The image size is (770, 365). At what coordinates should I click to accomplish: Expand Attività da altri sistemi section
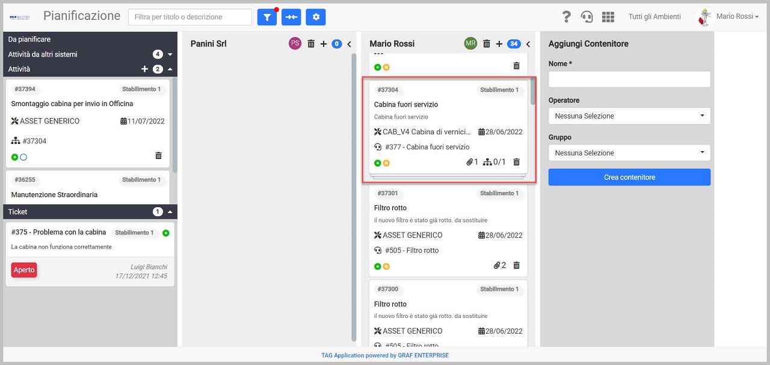pos(170,54)
